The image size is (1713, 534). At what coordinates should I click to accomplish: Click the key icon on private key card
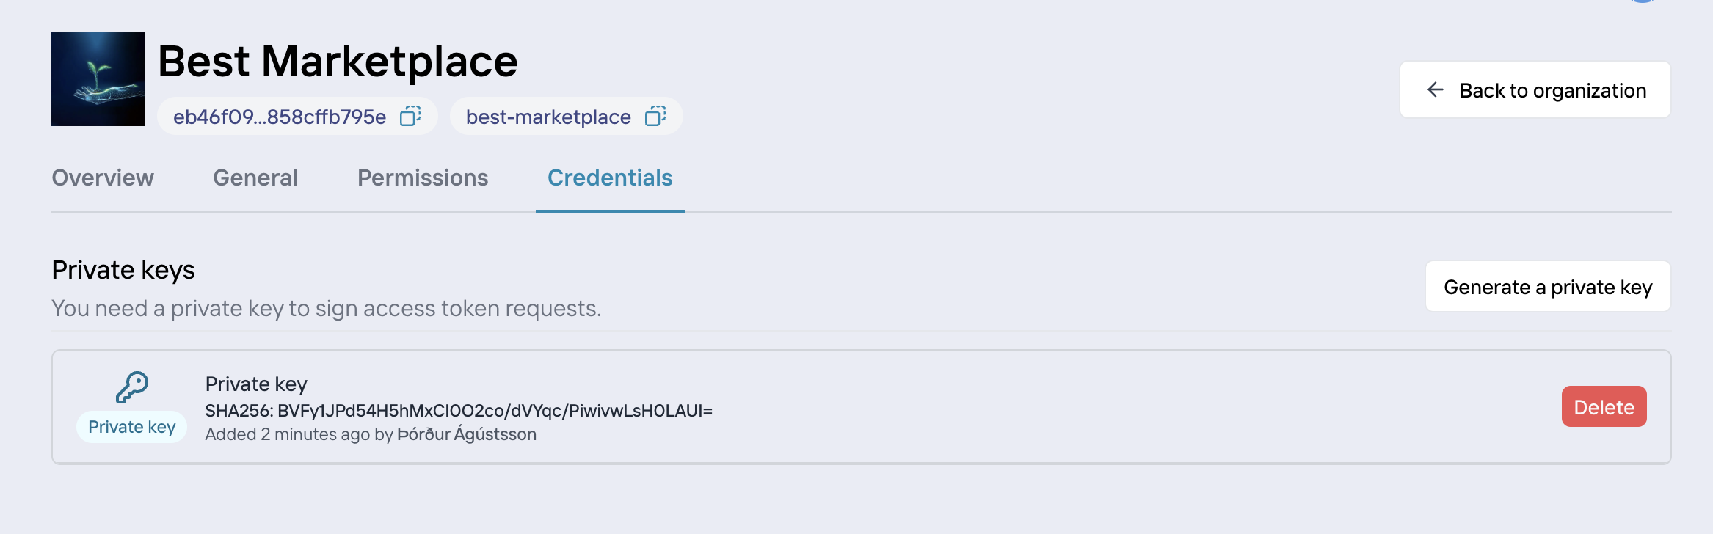point(132,387)
